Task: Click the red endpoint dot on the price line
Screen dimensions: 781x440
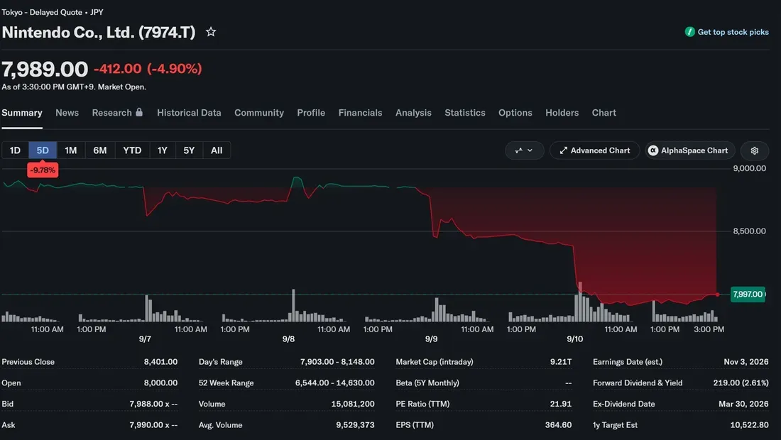Action: click(717, 295)
